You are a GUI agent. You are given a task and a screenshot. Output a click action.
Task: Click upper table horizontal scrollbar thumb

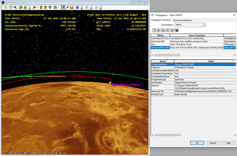[x=167, y=55]
